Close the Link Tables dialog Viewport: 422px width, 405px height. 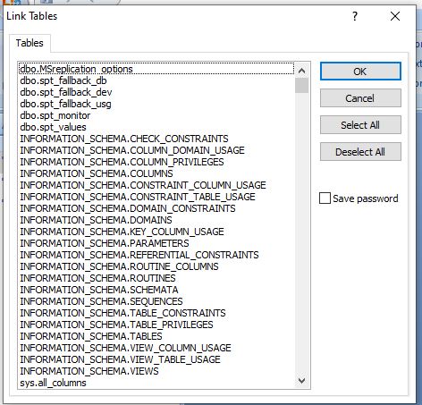point(395,16)
